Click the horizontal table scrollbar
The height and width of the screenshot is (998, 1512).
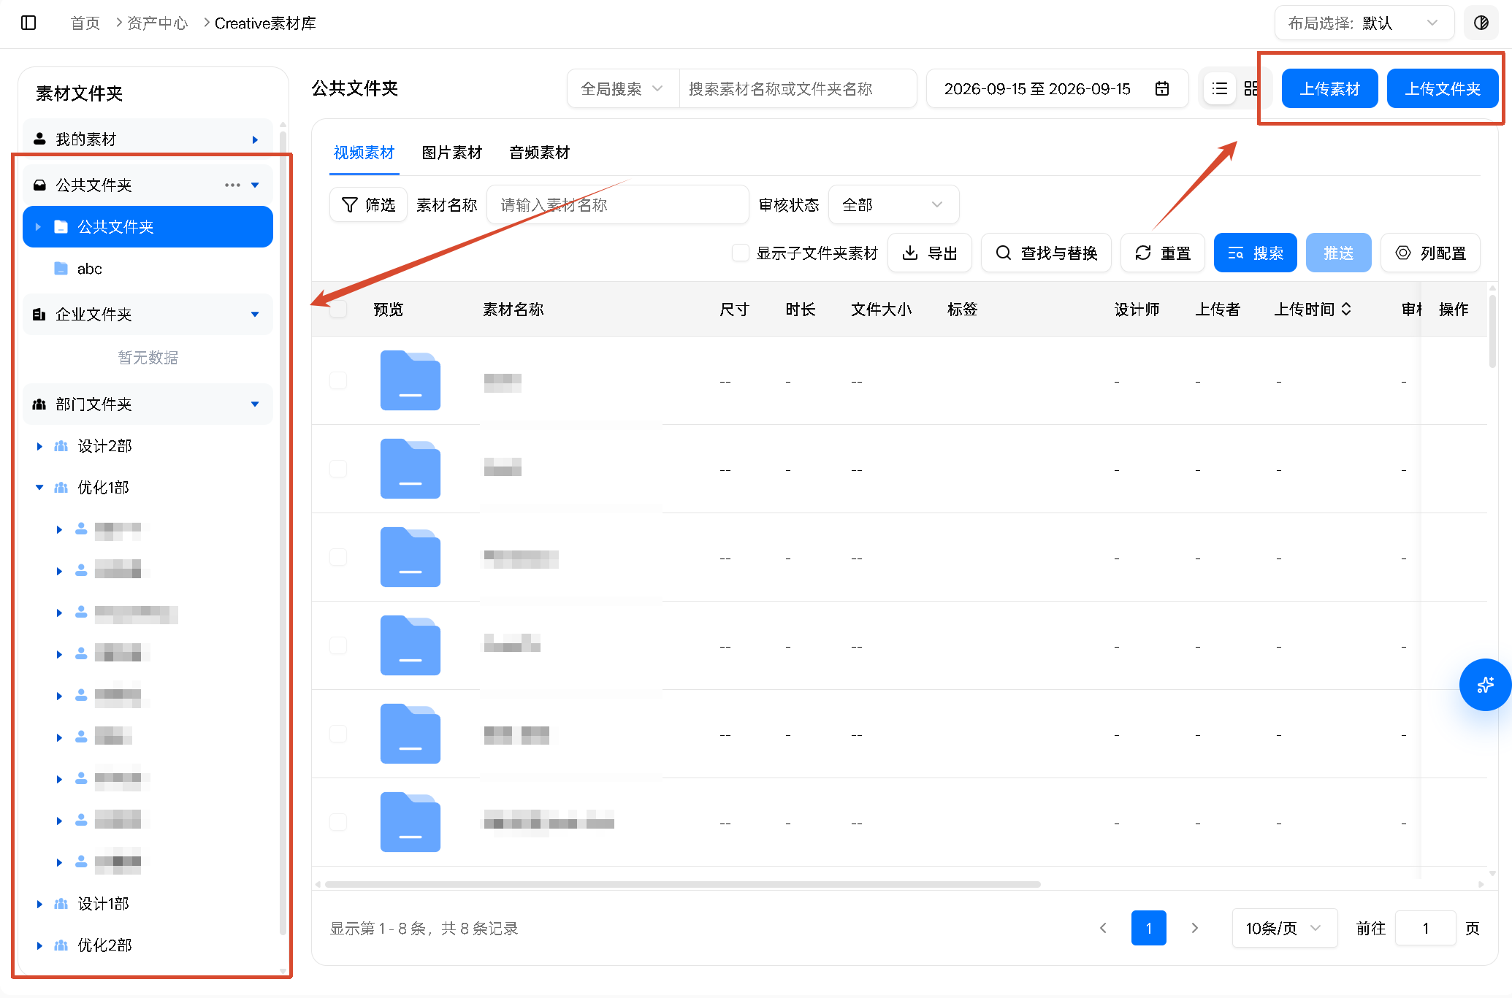[682, 883]
